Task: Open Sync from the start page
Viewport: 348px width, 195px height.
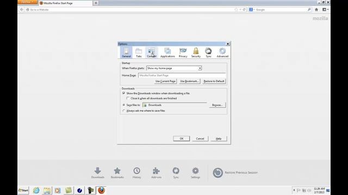Action: [x=176, y=173]
